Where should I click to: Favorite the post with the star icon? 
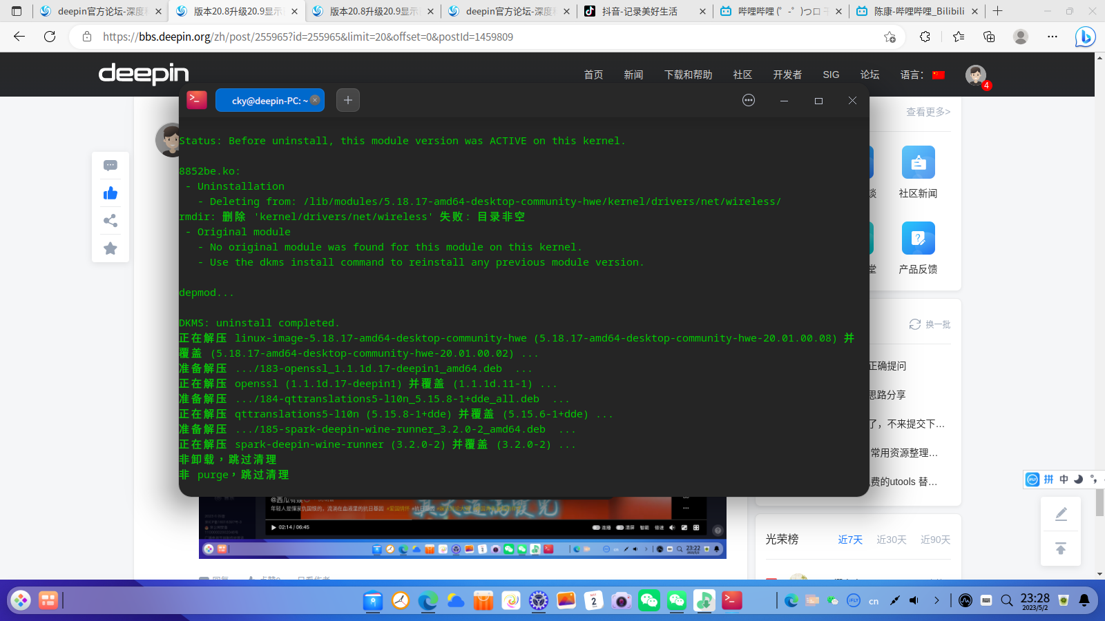tap(110, 248)
